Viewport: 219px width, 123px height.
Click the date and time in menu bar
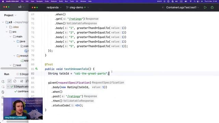211,1
